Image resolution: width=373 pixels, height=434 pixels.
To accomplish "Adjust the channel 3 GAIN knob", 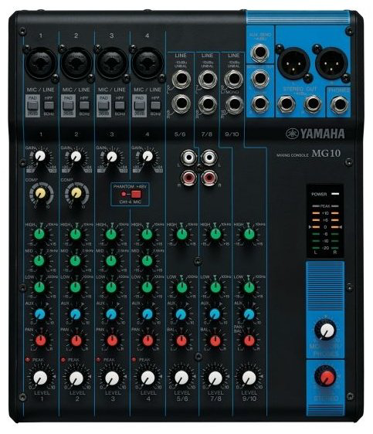I will click(111, 157).
